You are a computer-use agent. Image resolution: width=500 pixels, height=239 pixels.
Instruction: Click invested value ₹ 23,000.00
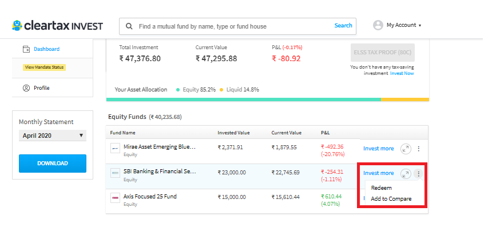[232, 173]
